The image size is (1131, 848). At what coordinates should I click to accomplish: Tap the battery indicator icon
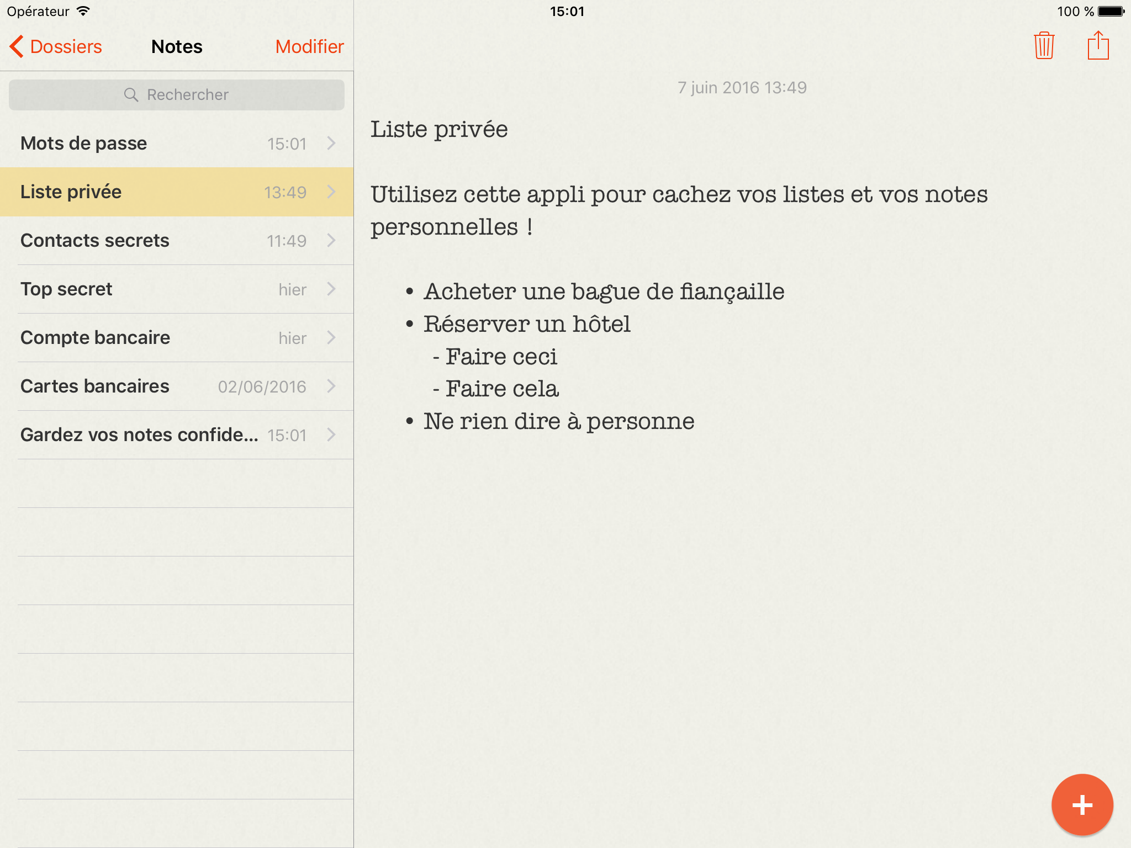point(1111,11)
